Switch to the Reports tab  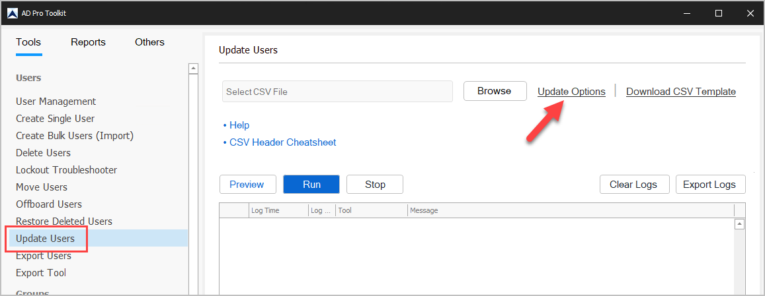(x=88, y=42)
